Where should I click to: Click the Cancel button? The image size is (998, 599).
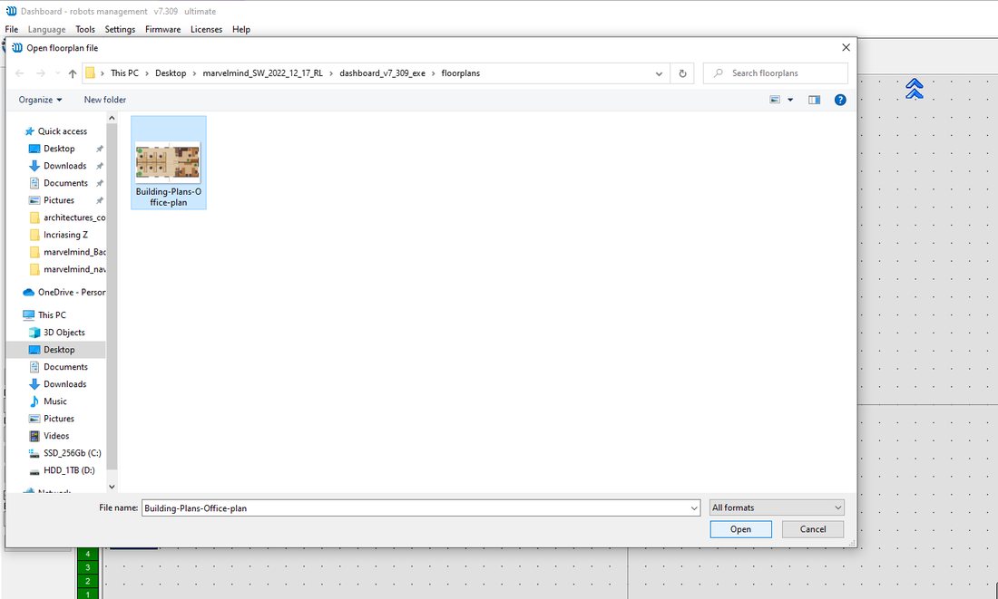(813, 529)
